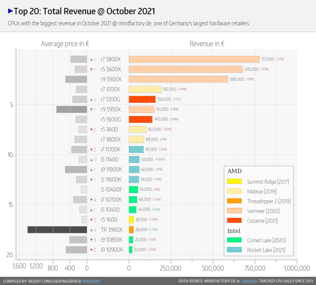Viewport: 316px width, 285px height.
Task: Click the down-2 arrow beside i9 10900K
Action: (x=92, y=250)
